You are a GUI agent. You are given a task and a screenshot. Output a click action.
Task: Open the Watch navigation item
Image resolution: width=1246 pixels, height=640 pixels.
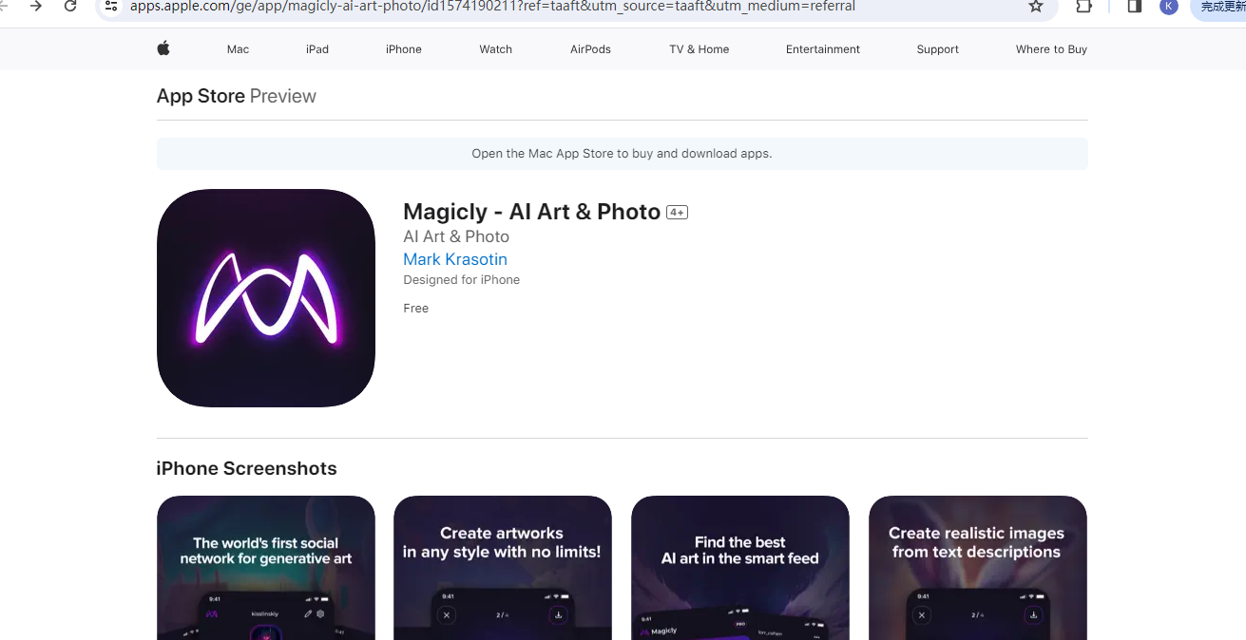click(495, 49)
